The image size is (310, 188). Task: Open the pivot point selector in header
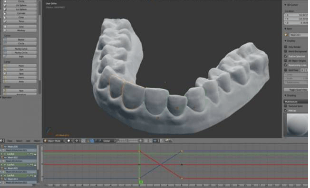[78, 141]
